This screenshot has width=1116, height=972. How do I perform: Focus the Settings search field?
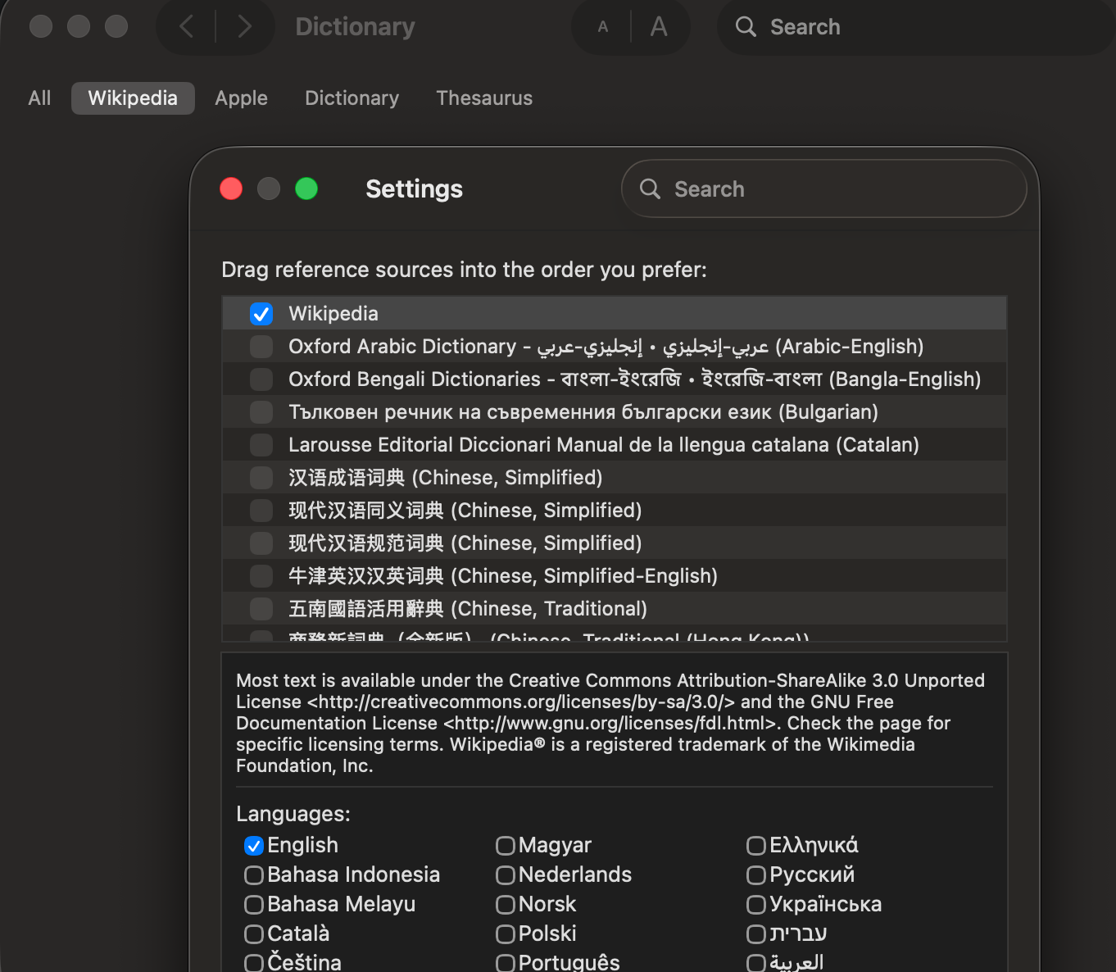pyautogui.click(x=824, y=189)
